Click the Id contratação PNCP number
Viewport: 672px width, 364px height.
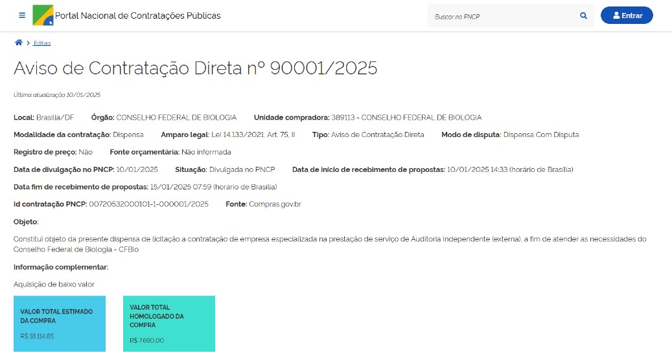coord(148,204)
